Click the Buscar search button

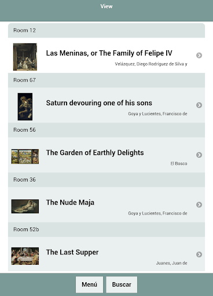[122, 284]
